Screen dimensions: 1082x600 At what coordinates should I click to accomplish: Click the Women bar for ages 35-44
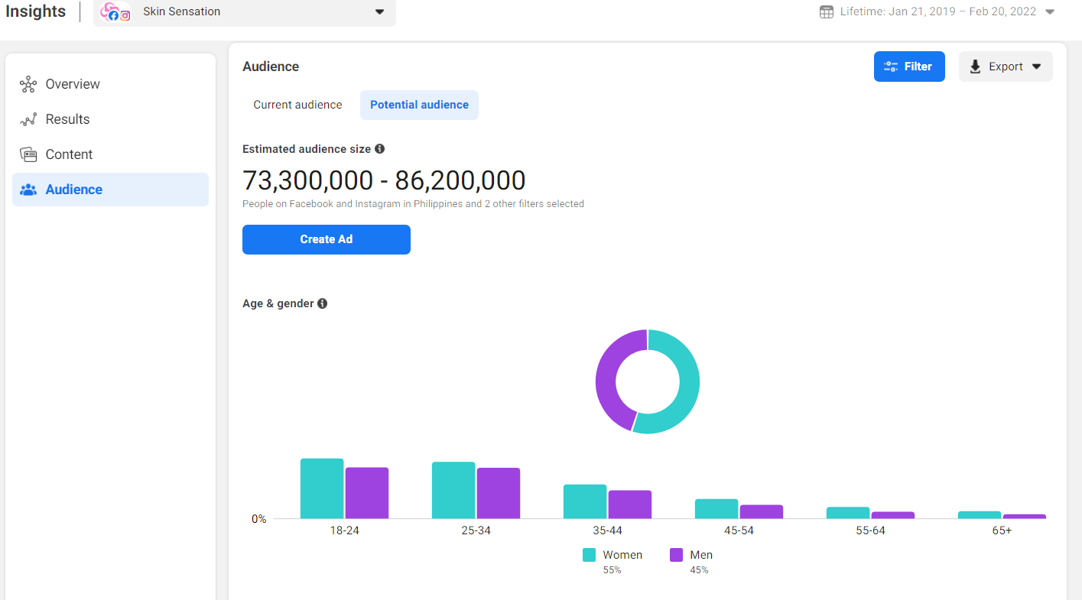pos(585,501)
